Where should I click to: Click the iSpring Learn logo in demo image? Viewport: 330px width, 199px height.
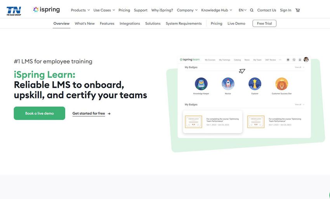point(189,60)
